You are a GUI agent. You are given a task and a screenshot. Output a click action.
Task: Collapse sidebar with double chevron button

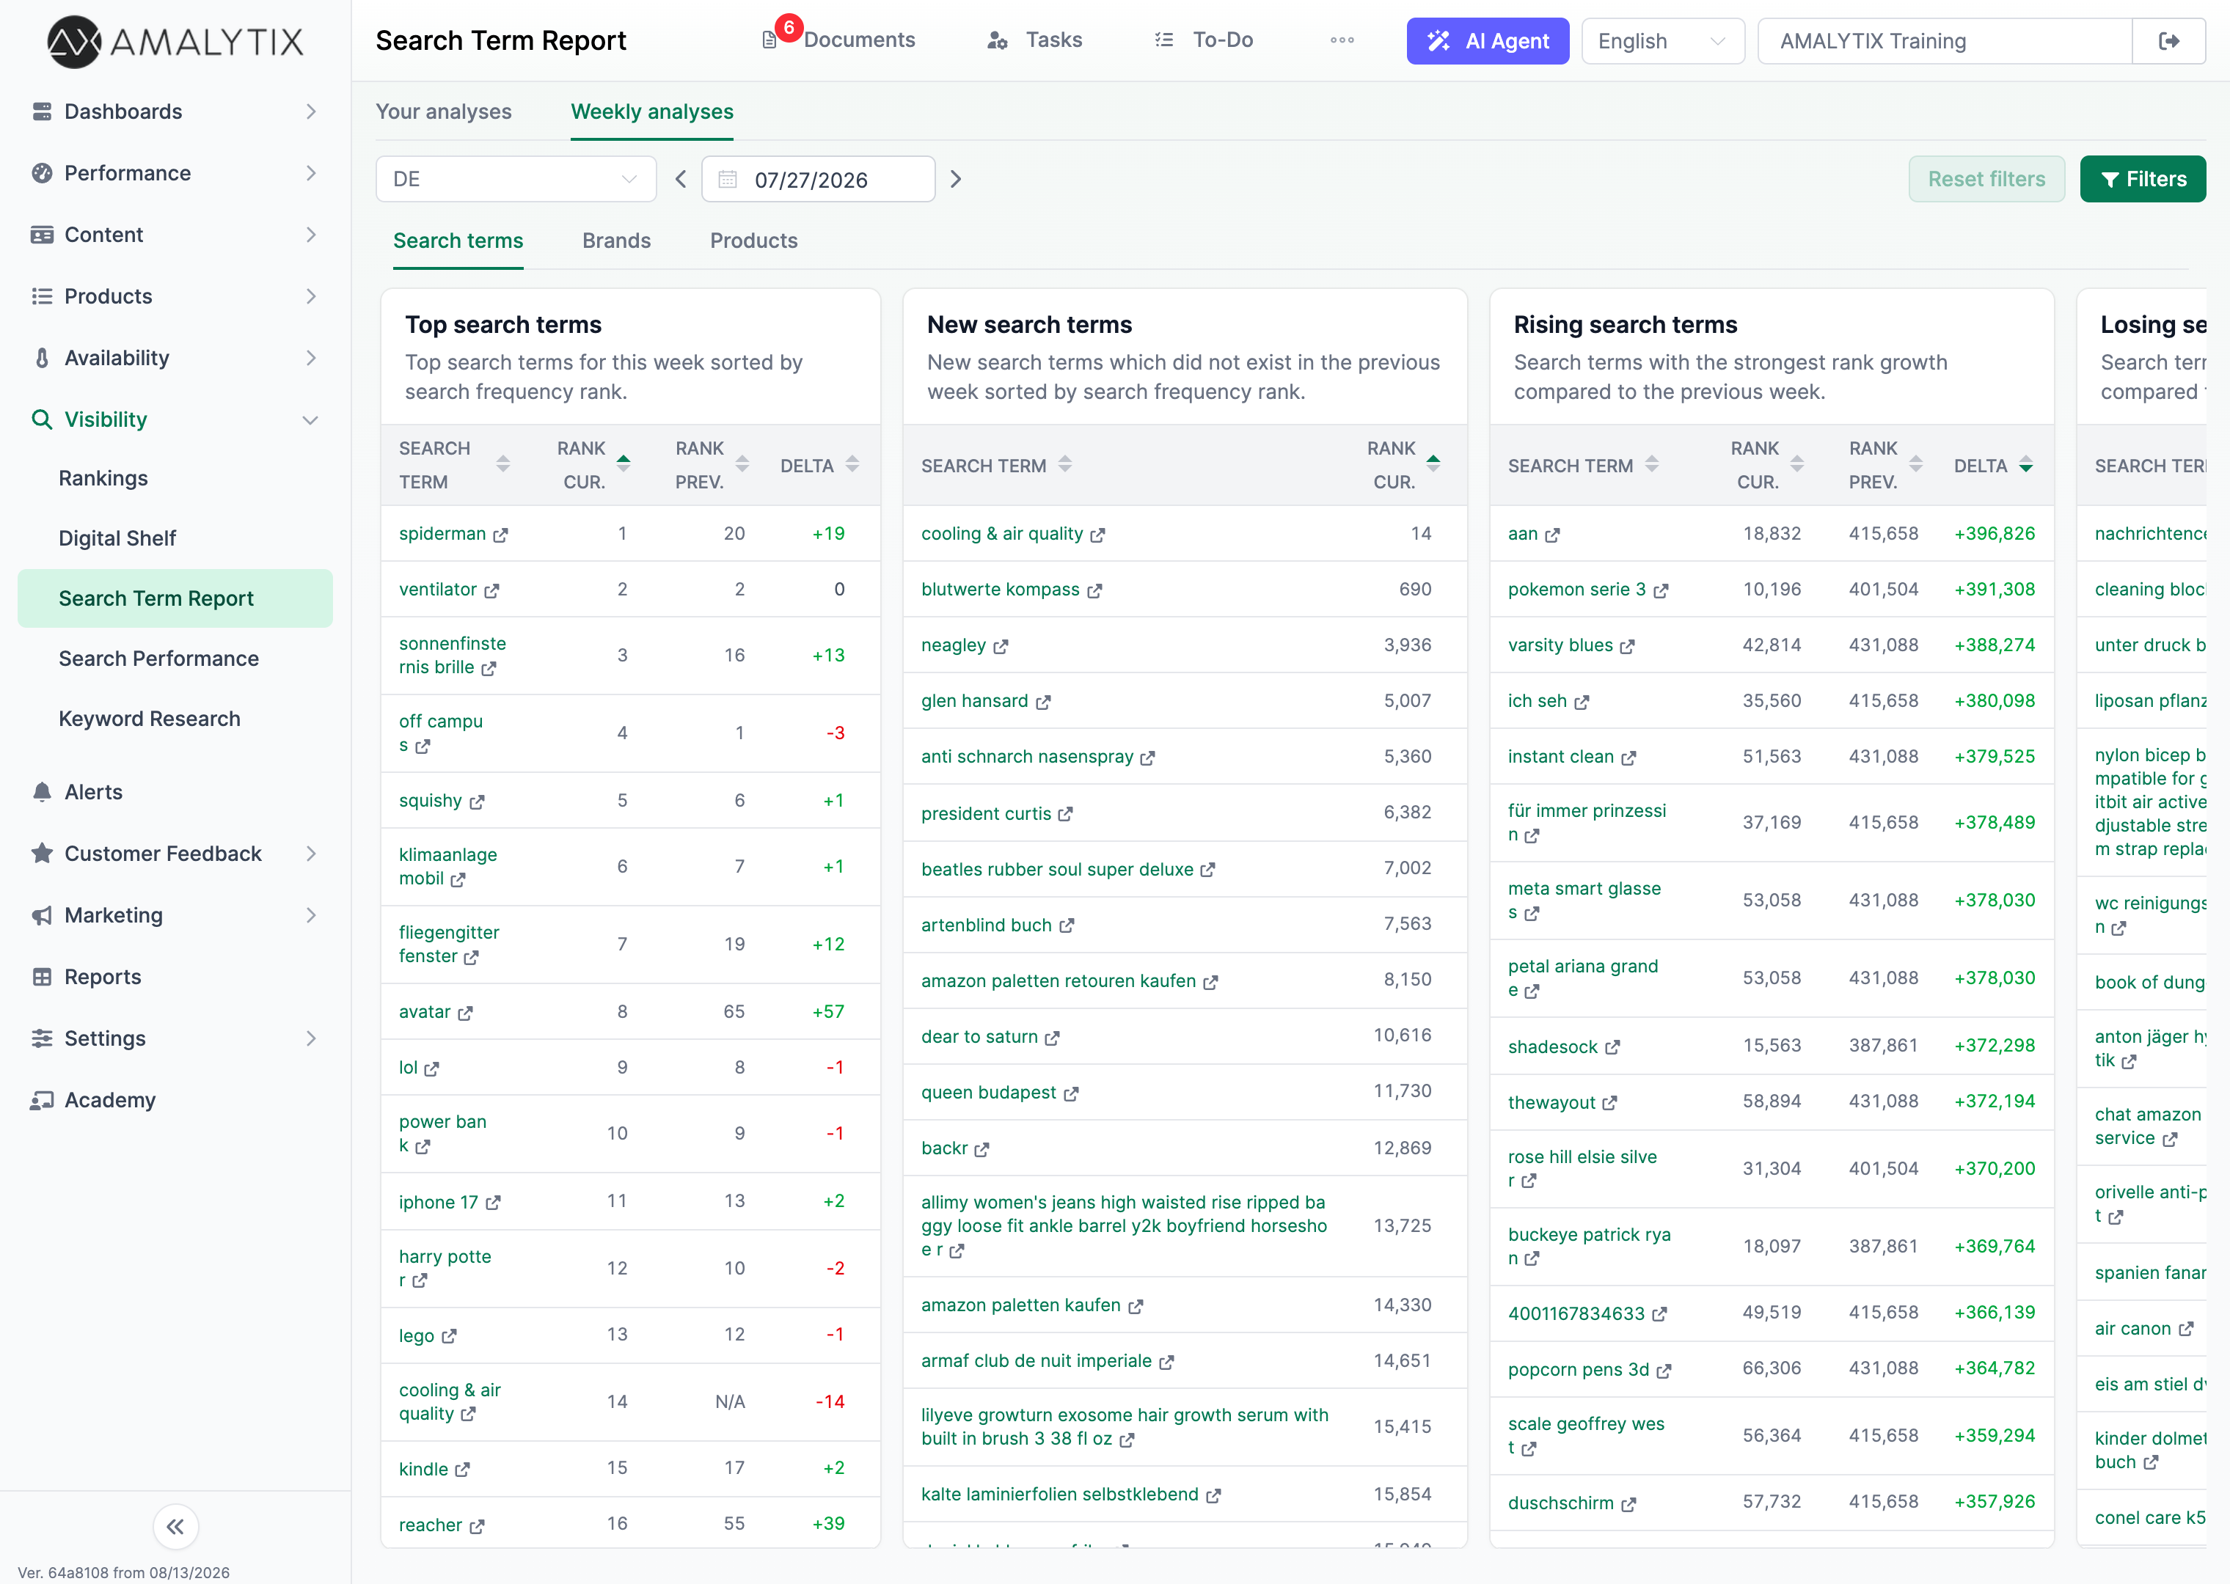pos(175,1527)
